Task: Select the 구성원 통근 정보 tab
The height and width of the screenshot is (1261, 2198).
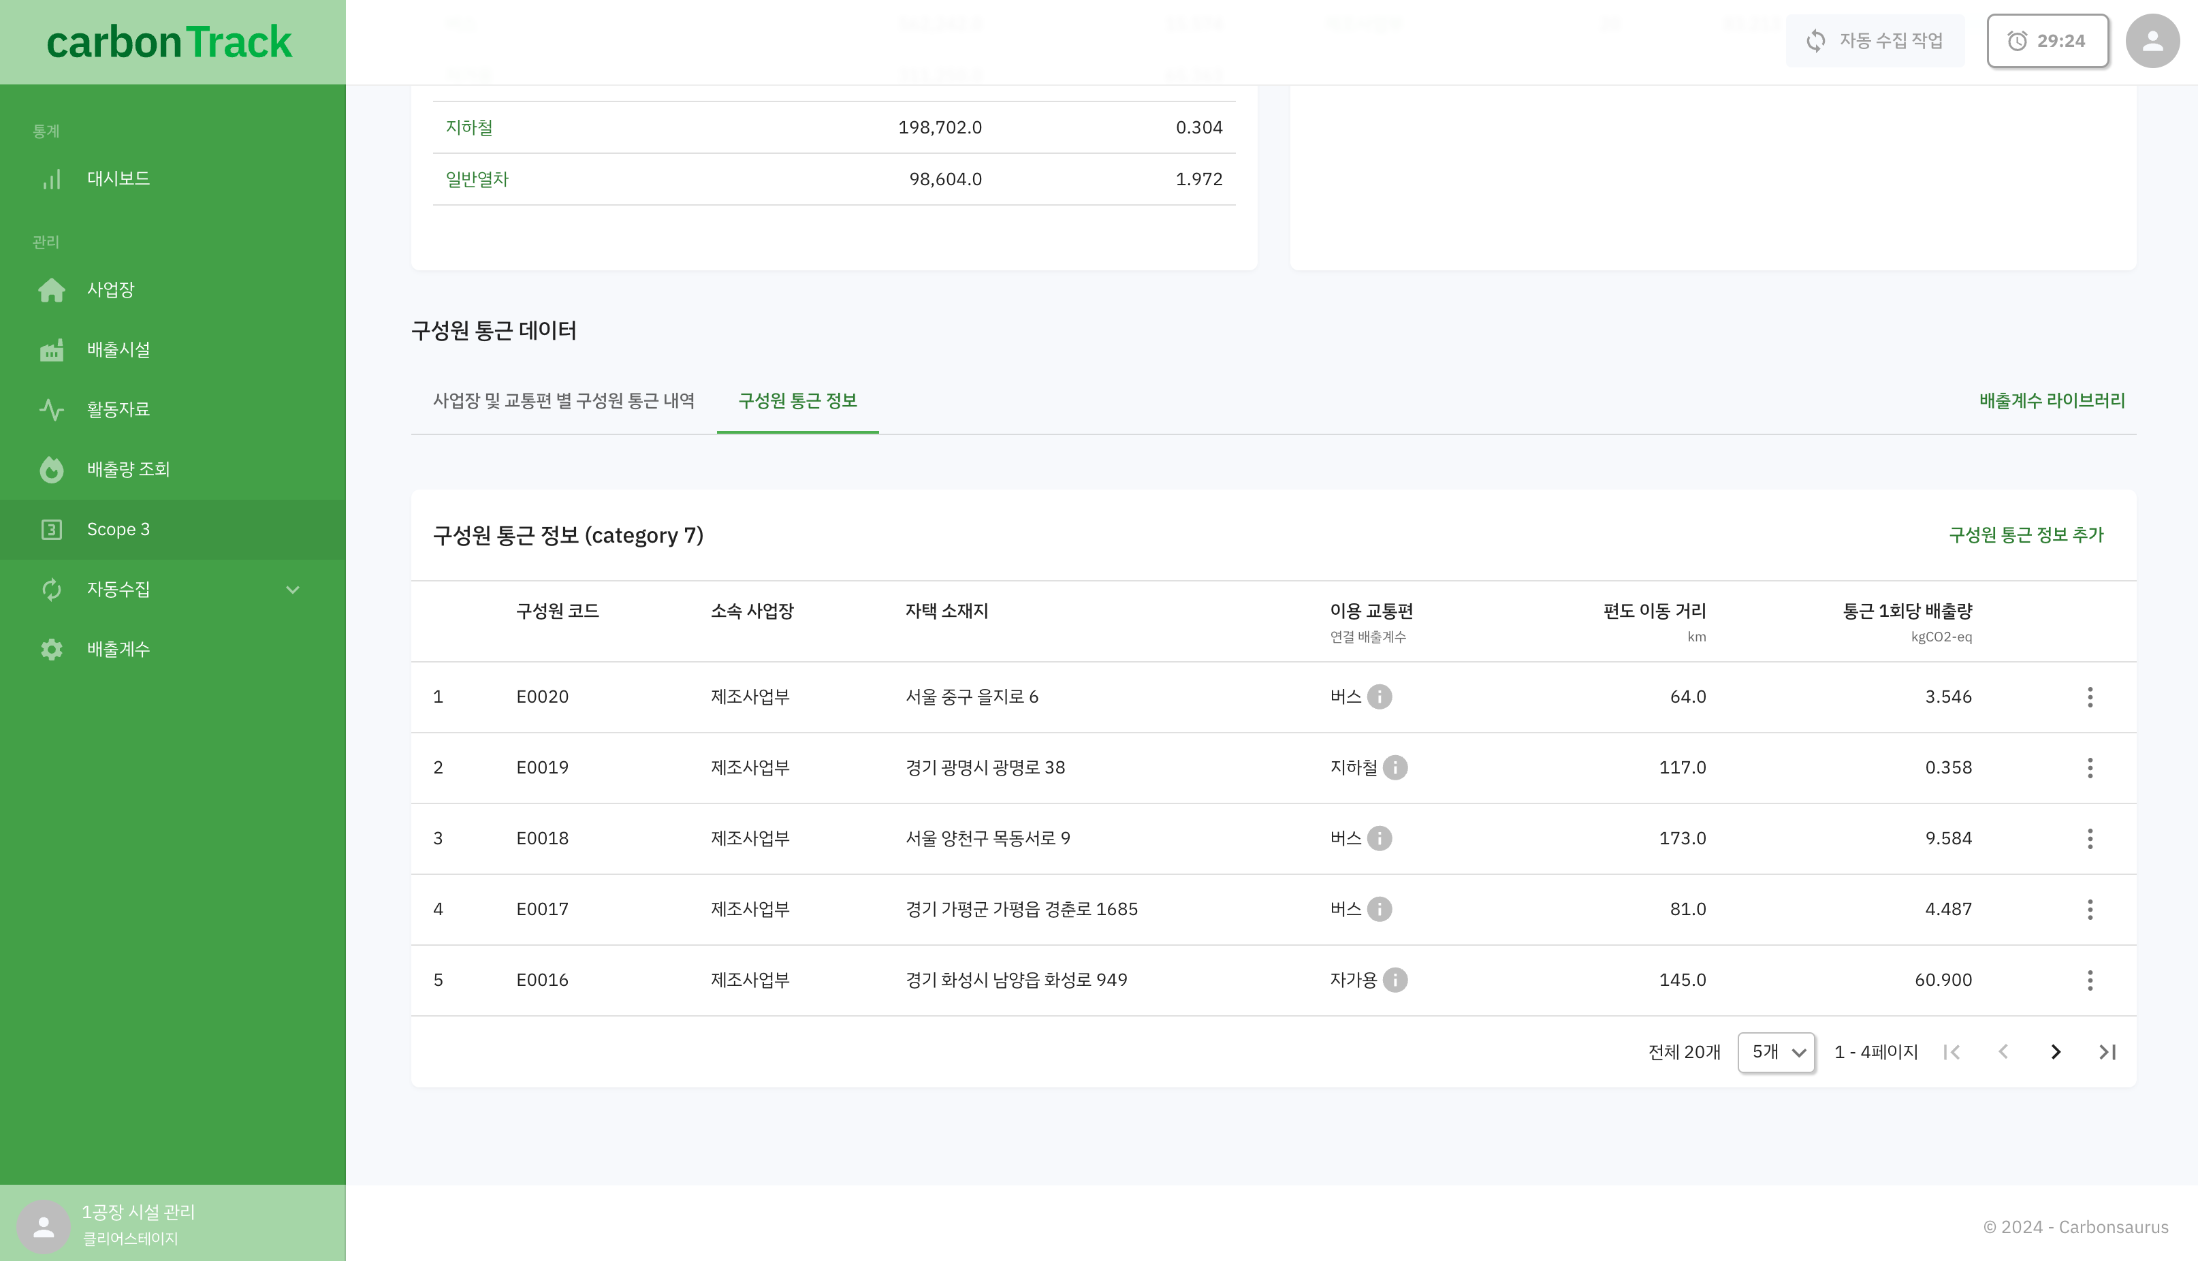Action: tap(797, 401)
